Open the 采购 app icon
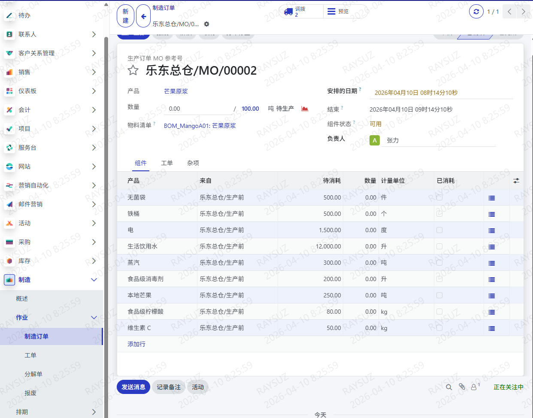 (x=9, y=242)
